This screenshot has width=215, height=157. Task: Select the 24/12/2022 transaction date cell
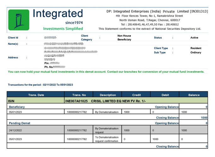(36, 130)
